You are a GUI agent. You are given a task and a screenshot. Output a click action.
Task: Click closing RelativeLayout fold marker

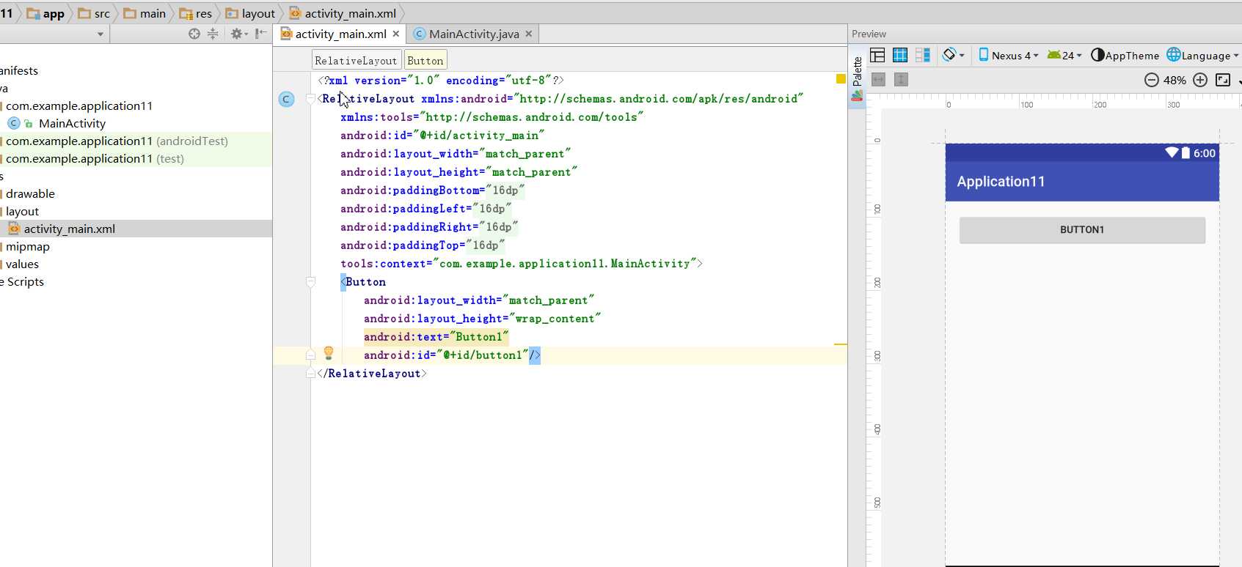click(310, 374)
